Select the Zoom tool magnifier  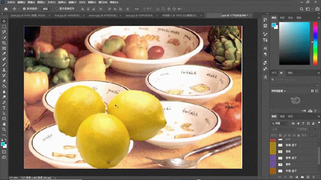point(4,130)
